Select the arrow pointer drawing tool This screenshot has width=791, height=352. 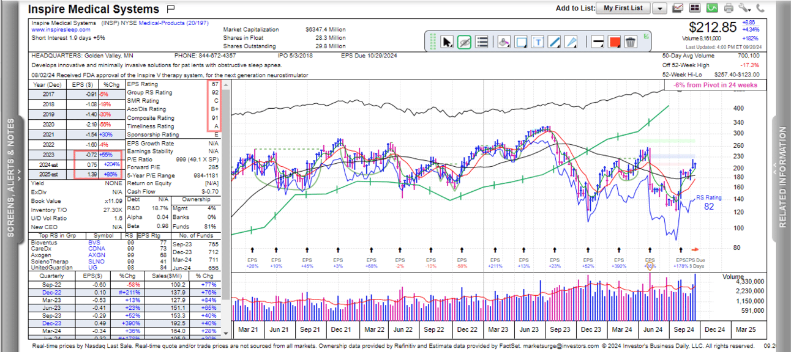(x=448, y=42)
